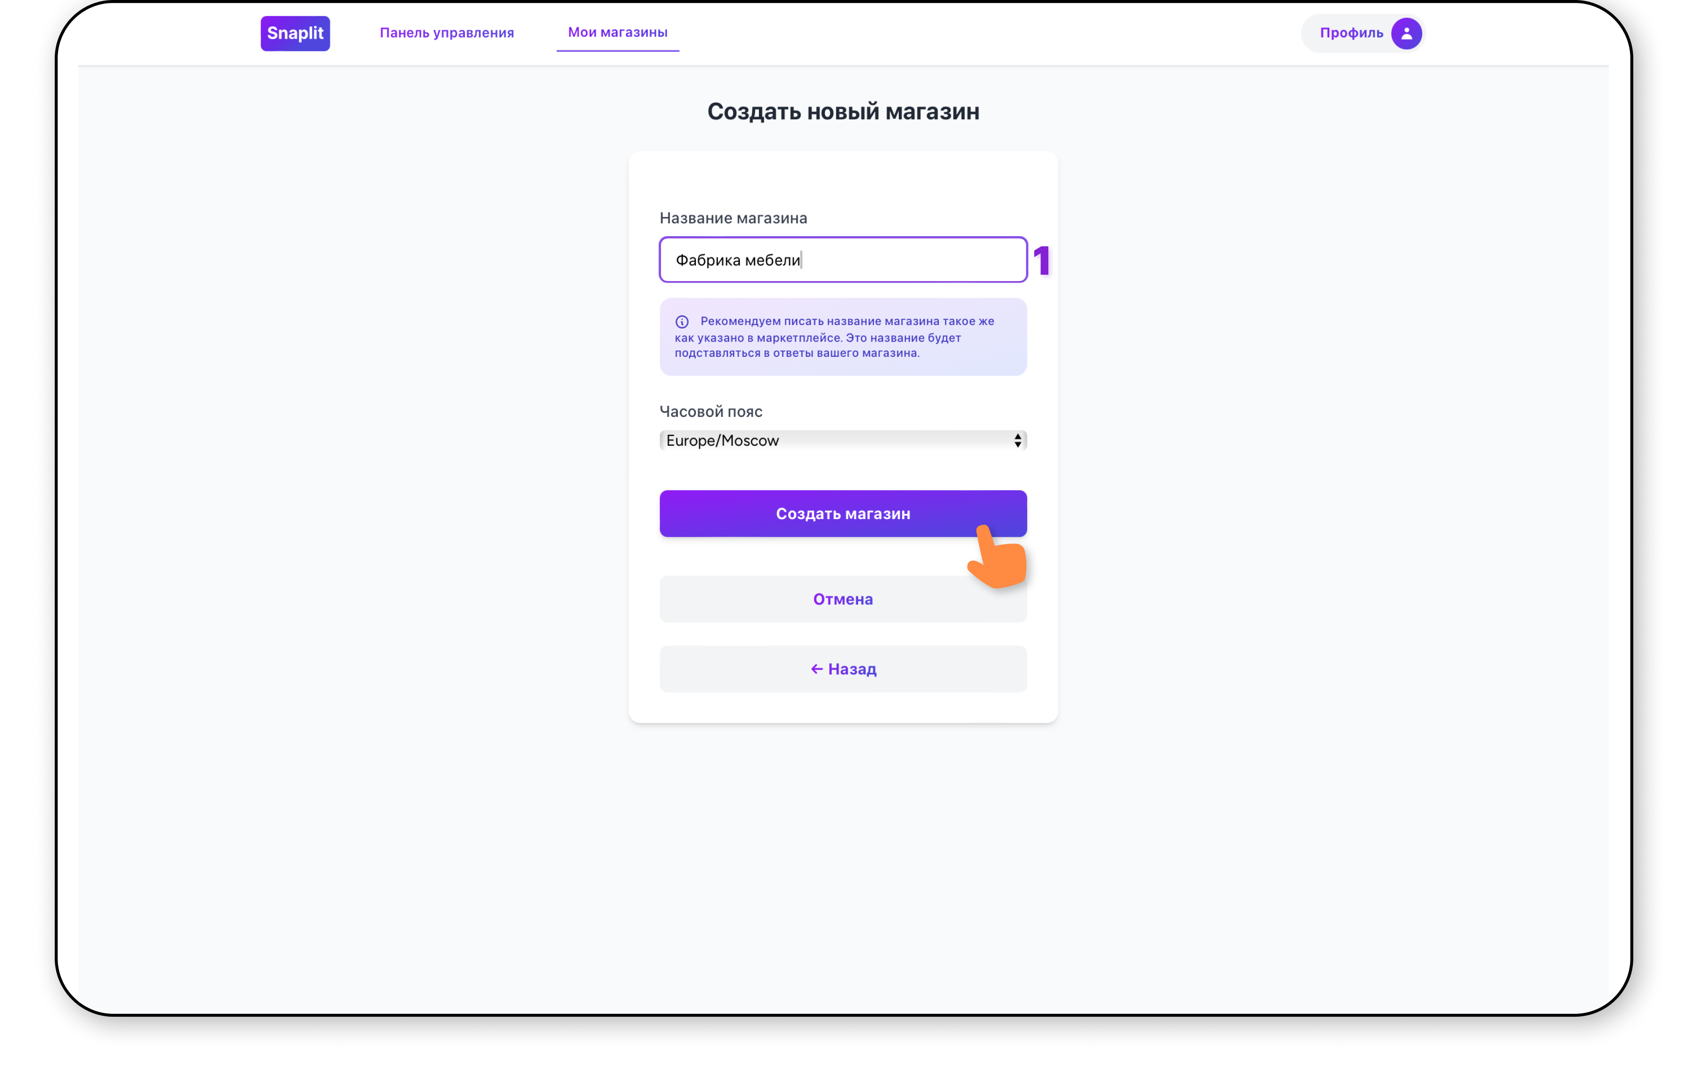1689x1092 pixels.
Task: Click the orange pointing hand icon
Action: [998, 559]
